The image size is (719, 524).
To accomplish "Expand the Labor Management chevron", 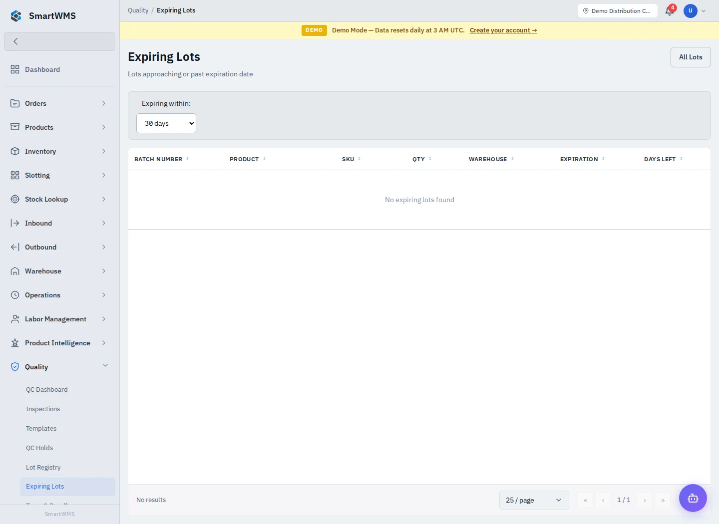I will click(104, 319).
